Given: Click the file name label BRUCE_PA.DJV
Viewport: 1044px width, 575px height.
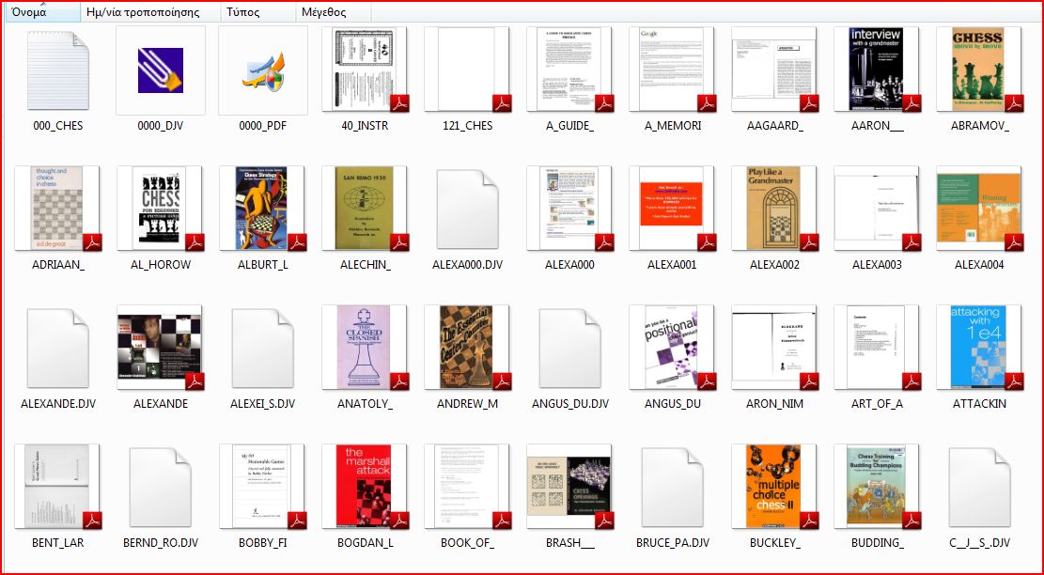Looking at the screenshot, I should click(x=673, y=542).
